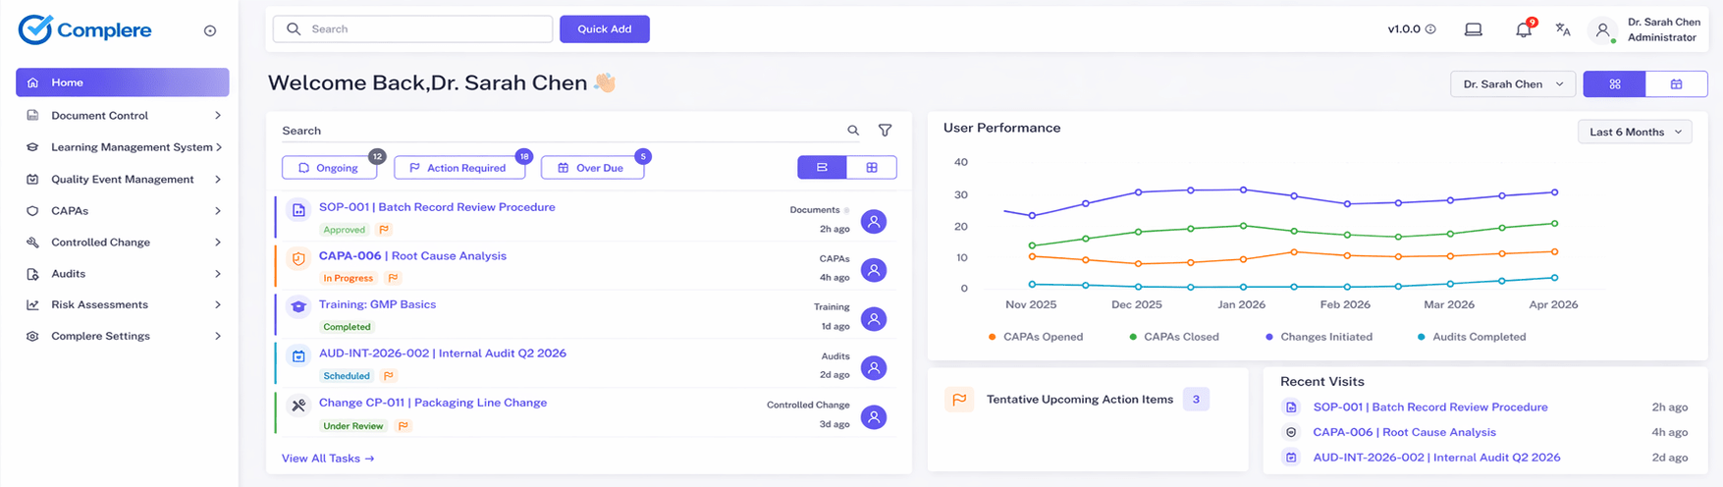
Task: Open recent visit SOP-001 Batch Record Review
Action: [1430, 407]
